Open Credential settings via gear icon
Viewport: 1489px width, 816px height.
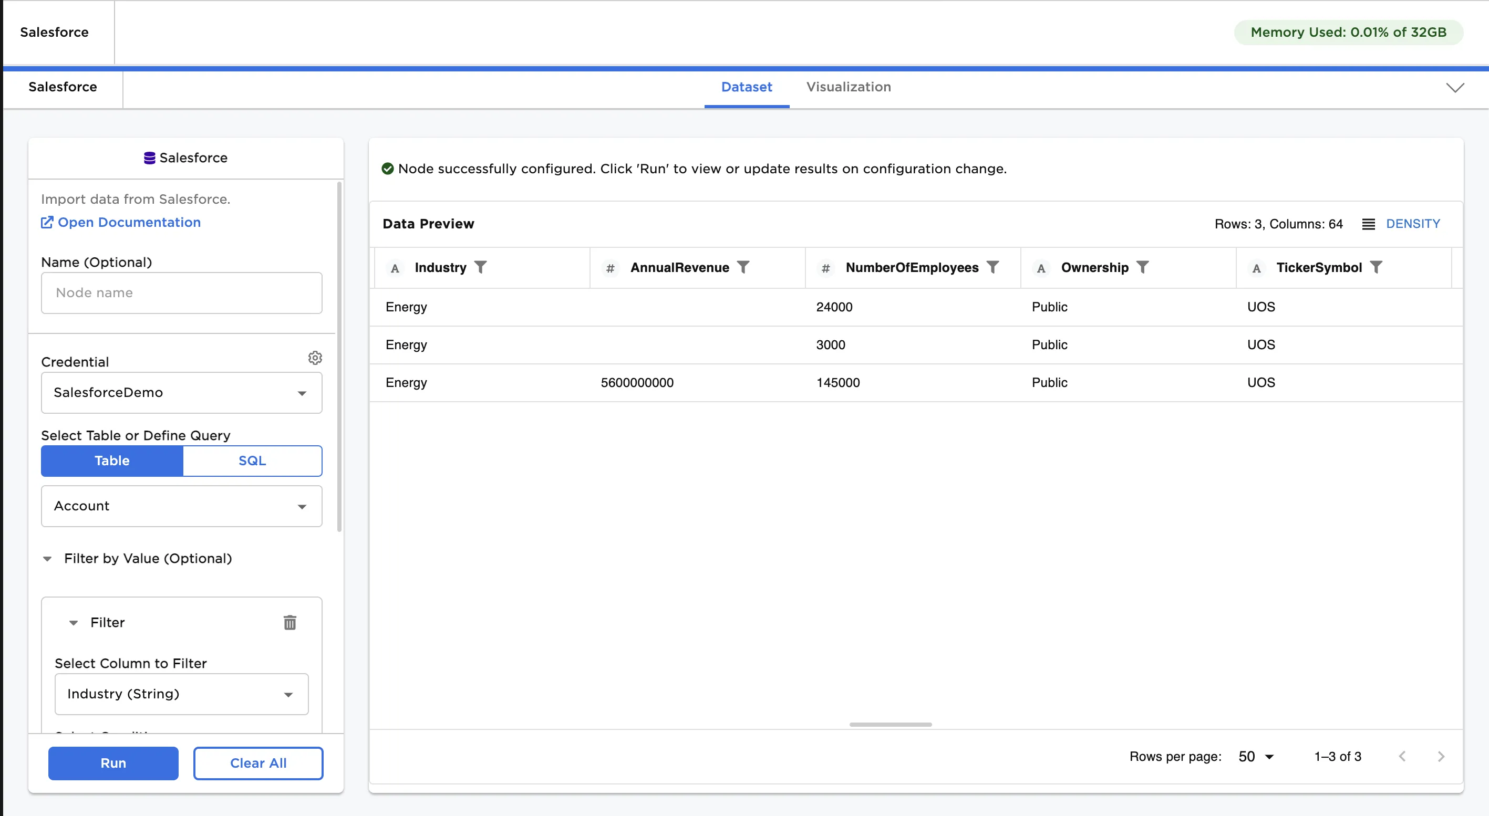pyautogui.click(x=315, y=358)
